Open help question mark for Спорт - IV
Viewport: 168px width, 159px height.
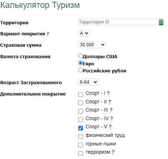pyautogui.click(x=111, y=119)
